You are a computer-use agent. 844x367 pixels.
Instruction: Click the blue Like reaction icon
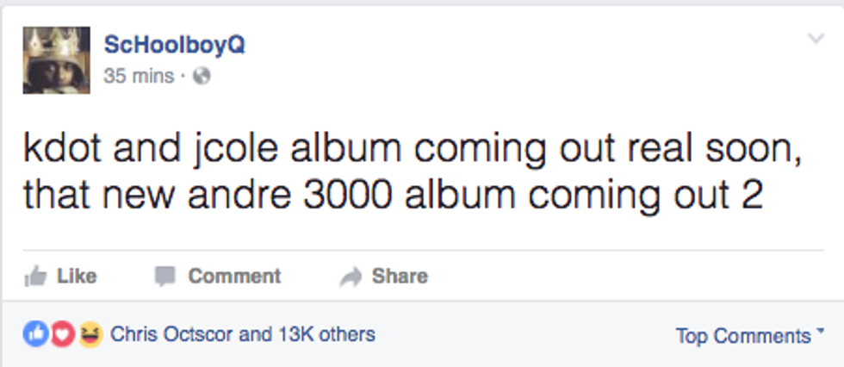[35, 333]
